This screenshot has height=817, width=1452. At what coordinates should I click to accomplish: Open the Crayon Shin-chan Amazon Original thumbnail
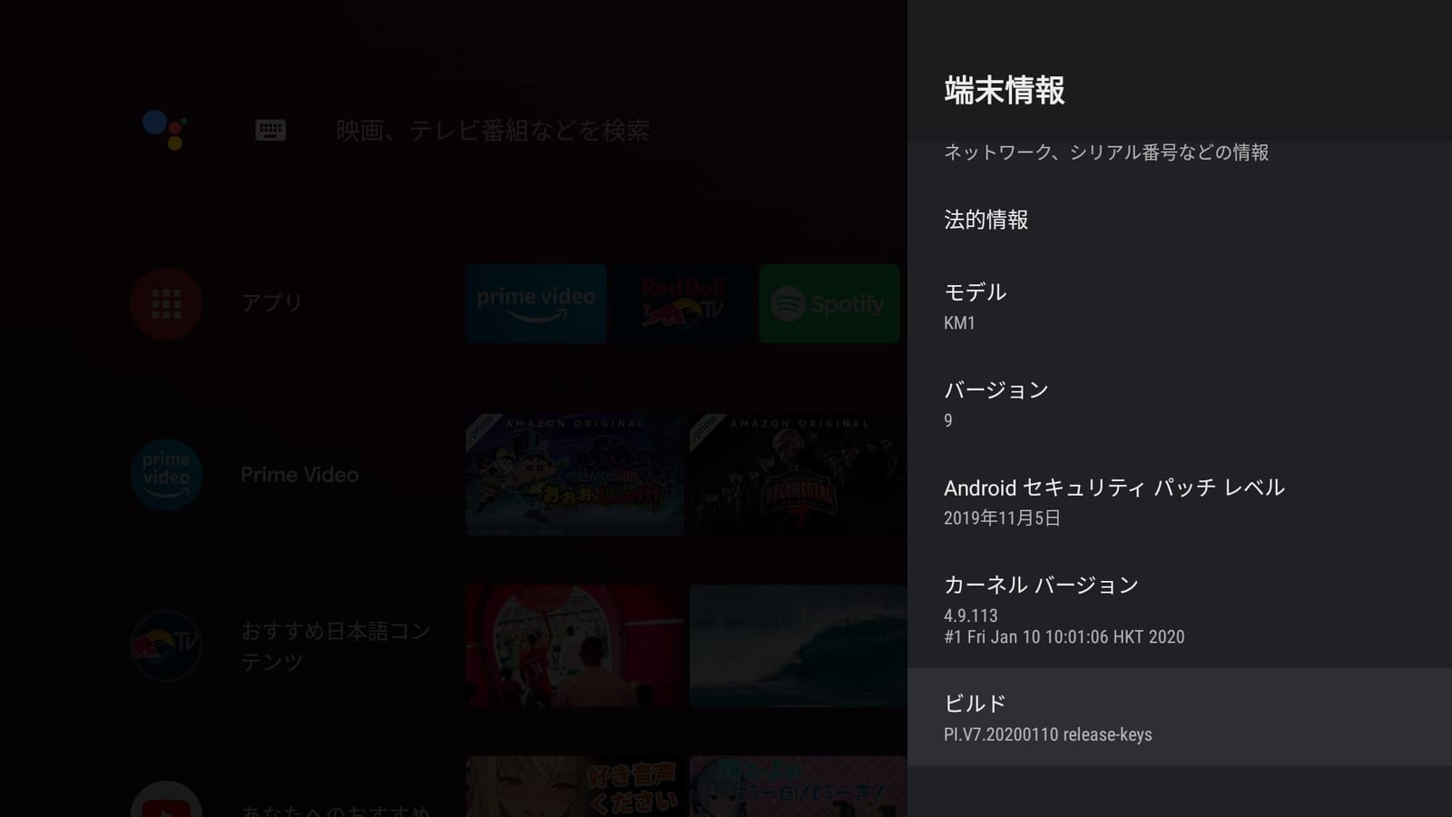coord(574,475)
